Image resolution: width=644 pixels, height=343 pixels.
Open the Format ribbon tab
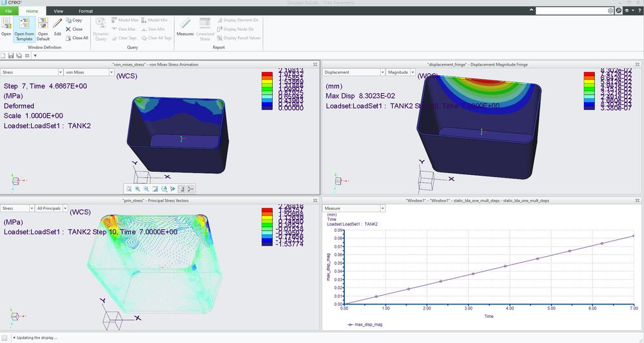[x=86, y=11]
